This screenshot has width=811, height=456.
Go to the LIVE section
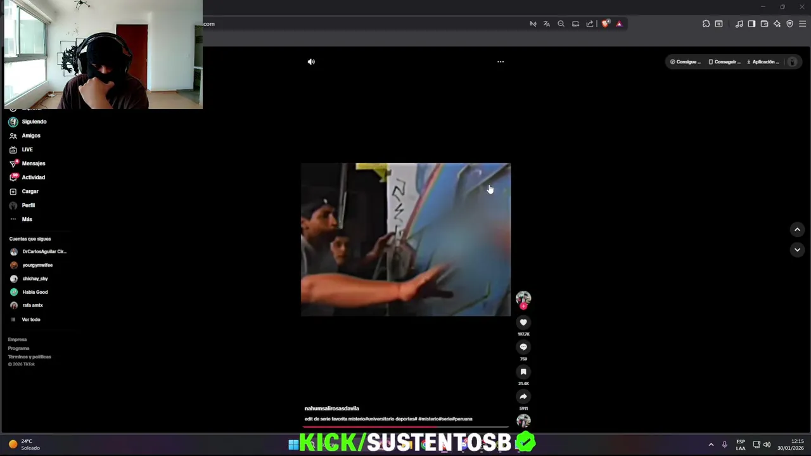coord(21,149)
